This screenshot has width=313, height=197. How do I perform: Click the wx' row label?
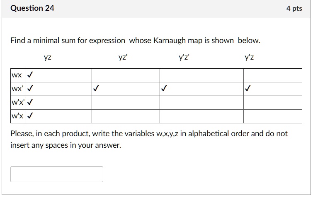click(17, 89)
